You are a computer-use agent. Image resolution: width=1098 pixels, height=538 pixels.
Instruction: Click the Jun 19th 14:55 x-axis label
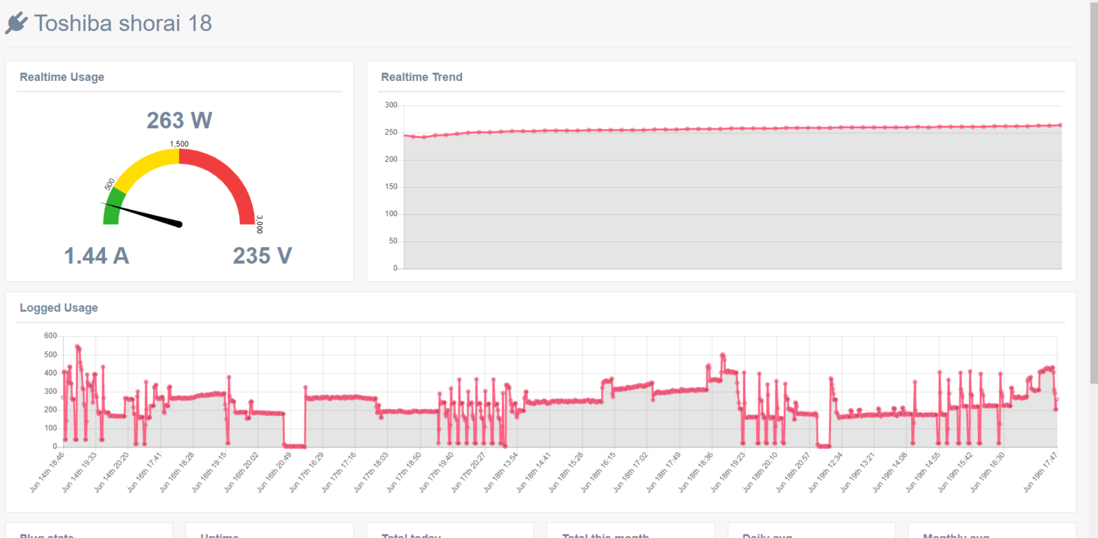pyautogui.click(x=923, y=472)
